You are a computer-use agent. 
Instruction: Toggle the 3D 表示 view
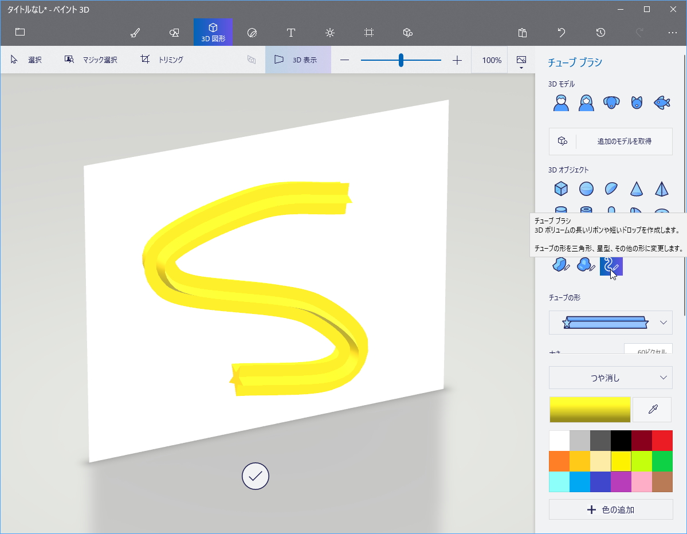point(298,60)
